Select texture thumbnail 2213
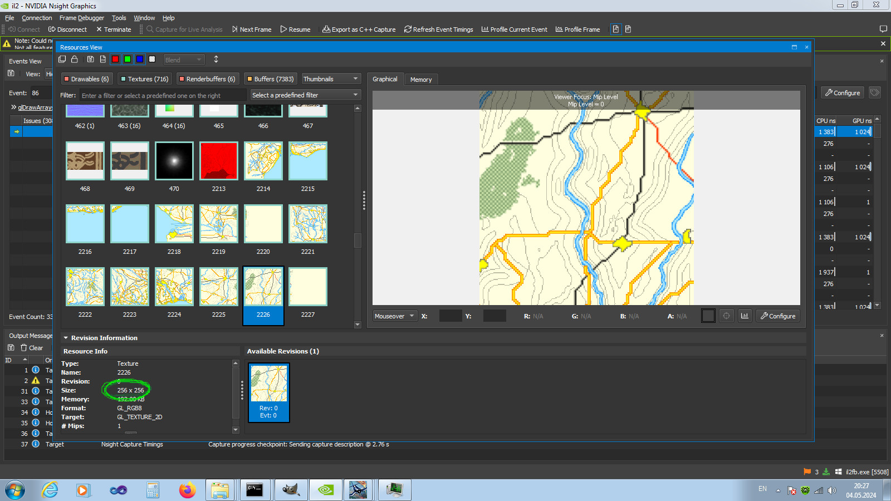The width and height of the screenshot is (891, 501). pyautogui.click(x=219, y=161)
